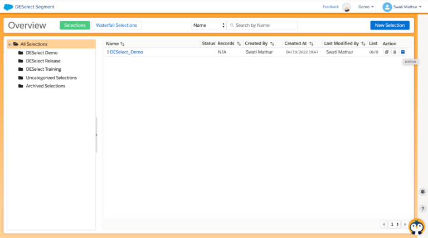Click the Salesforce cloud logo
The height and width of the screenshot is (238, 428).
click(x=8, y=7)
